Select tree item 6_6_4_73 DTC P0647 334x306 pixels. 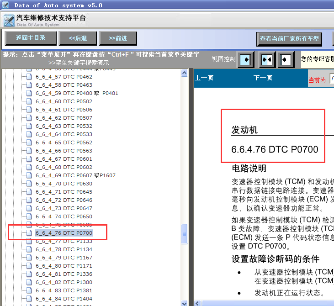64,208
